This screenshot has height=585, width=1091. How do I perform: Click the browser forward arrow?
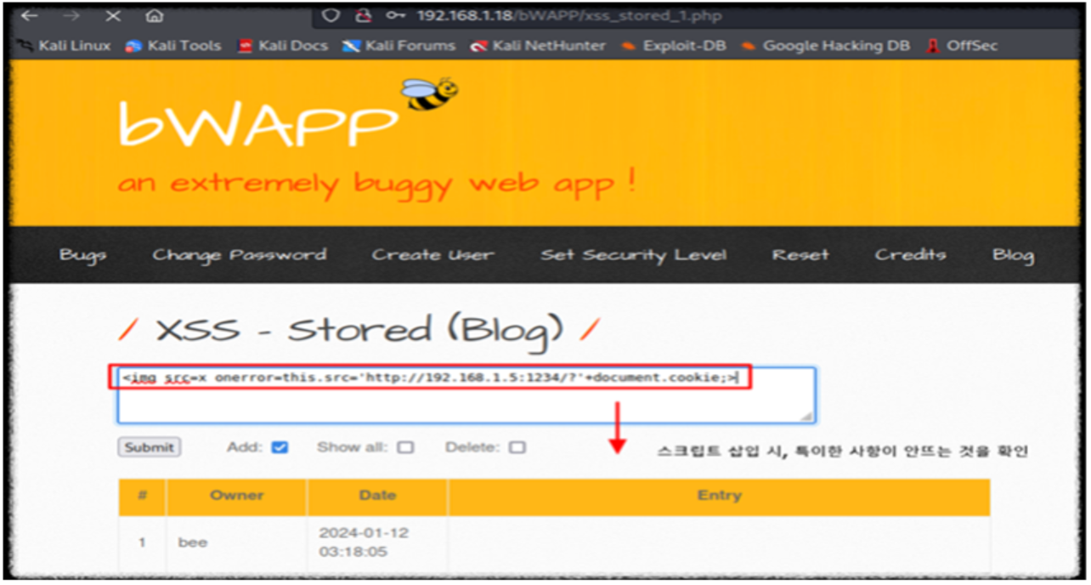point(71,16)
